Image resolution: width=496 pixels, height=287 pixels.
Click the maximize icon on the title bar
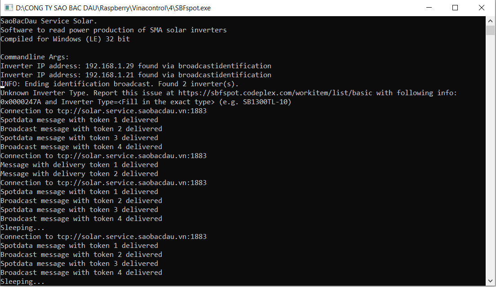point(455,8)
